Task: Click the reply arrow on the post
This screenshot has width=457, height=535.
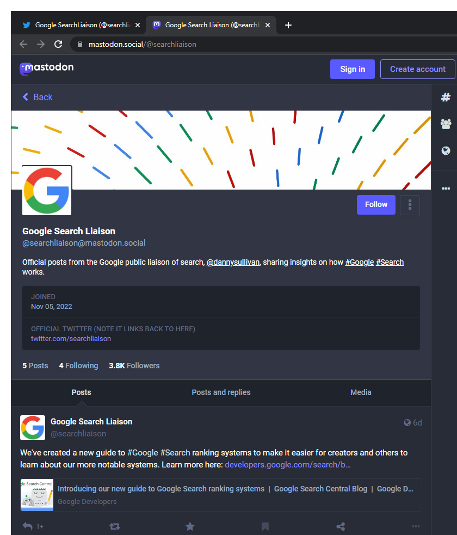Action: [28, 526]
